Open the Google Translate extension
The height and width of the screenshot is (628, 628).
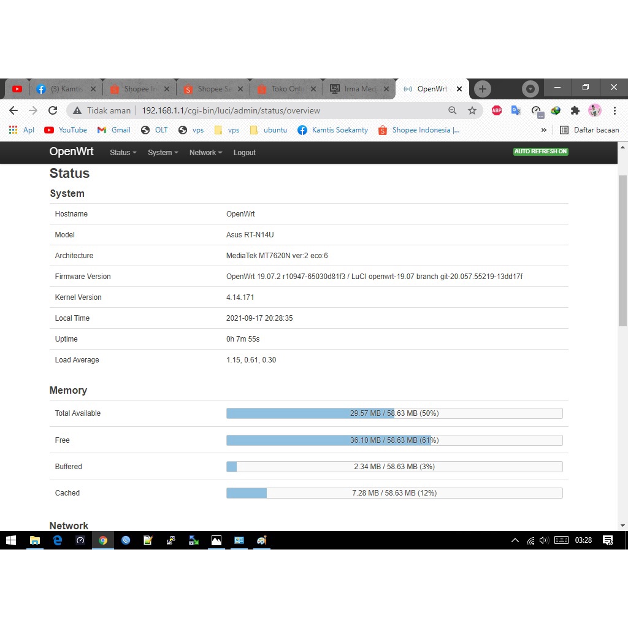(x=516, y=110)
